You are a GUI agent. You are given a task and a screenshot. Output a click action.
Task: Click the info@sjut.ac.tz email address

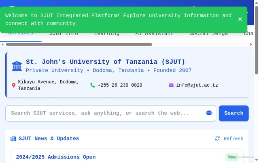pyautogui.click(x=197, y=85)
